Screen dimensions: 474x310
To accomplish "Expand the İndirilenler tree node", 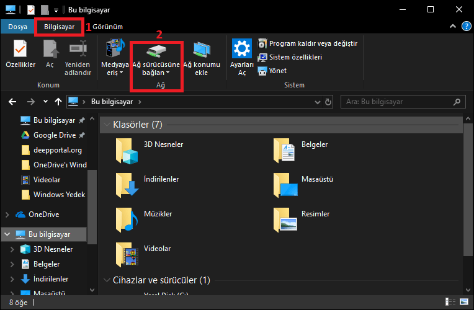I will pyautogui.click(x=12, y=279).
